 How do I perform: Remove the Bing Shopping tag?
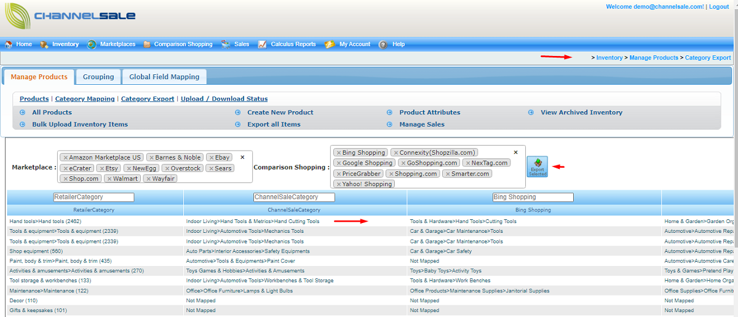[x=338, y=152]
